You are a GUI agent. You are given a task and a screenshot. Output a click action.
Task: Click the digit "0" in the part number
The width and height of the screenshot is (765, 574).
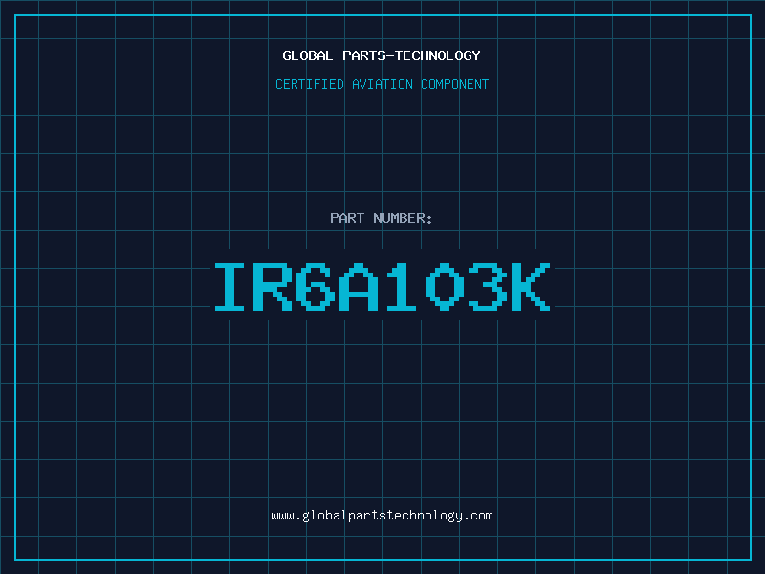click(x=446, y=286)
